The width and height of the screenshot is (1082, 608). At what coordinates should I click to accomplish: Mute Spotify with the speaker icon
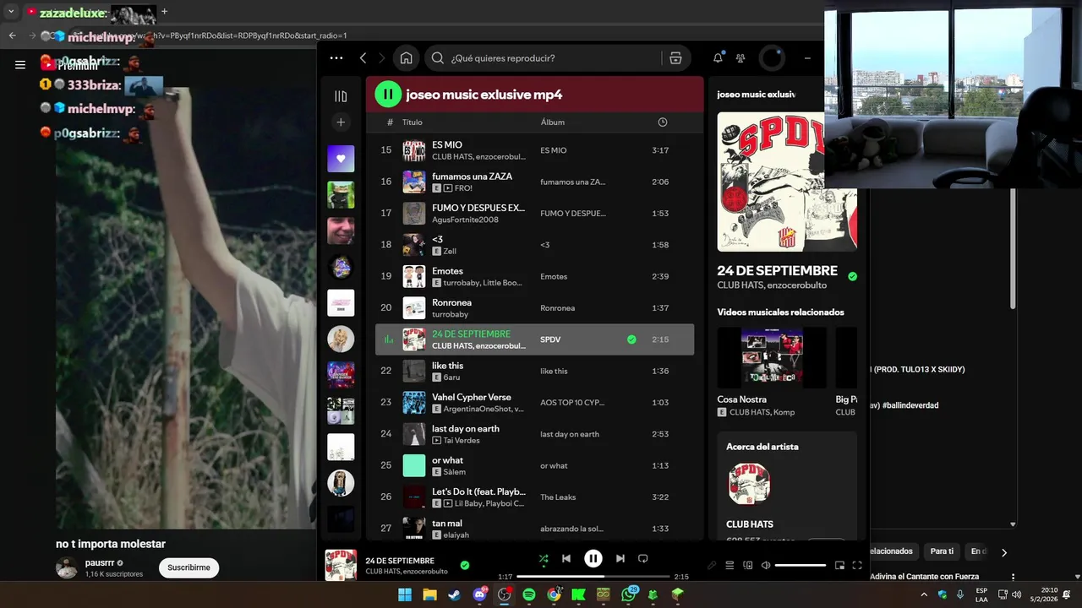[x=765, y=565]
